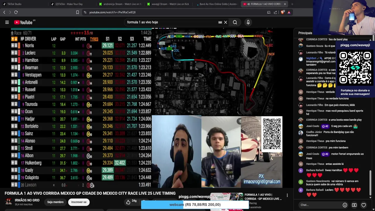Image resolution: width=375 pixels, height=211 pixels.
Task: Switch to TikTok - Make Your Day tab
Action: [x=69, y=4]
